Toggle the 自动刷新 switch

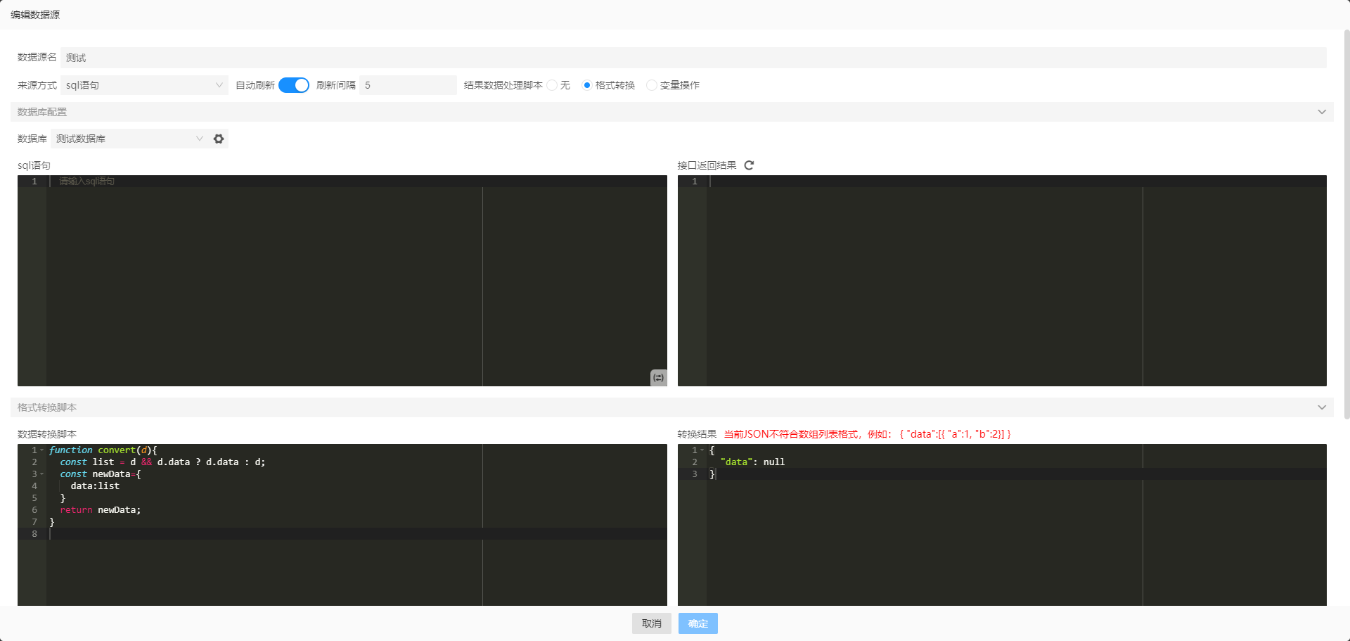(294, 85)
